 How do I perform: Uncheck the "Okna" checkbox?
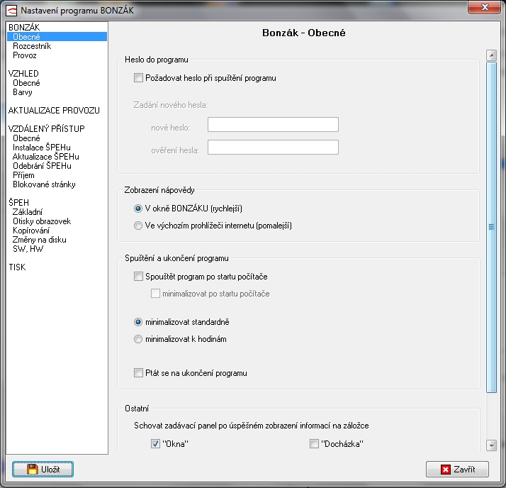point(155,444)
